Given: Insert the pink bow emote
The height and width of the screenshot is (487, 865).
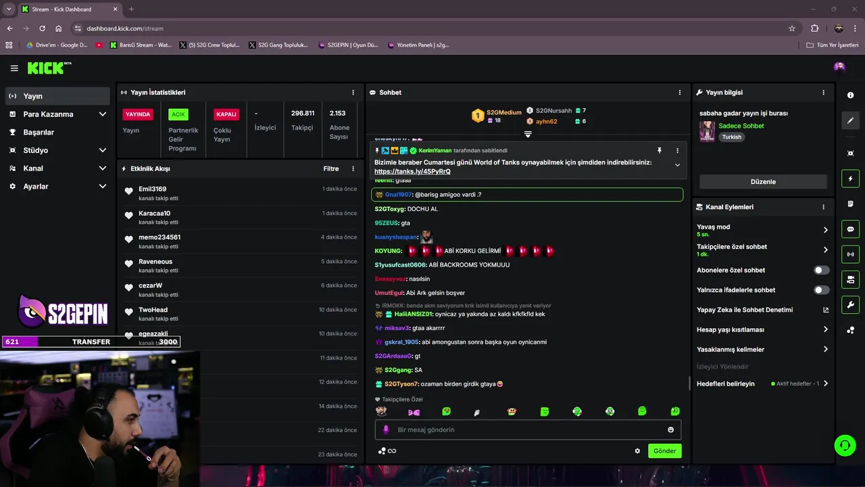Looking at the screenshot, I should [414, 411].
